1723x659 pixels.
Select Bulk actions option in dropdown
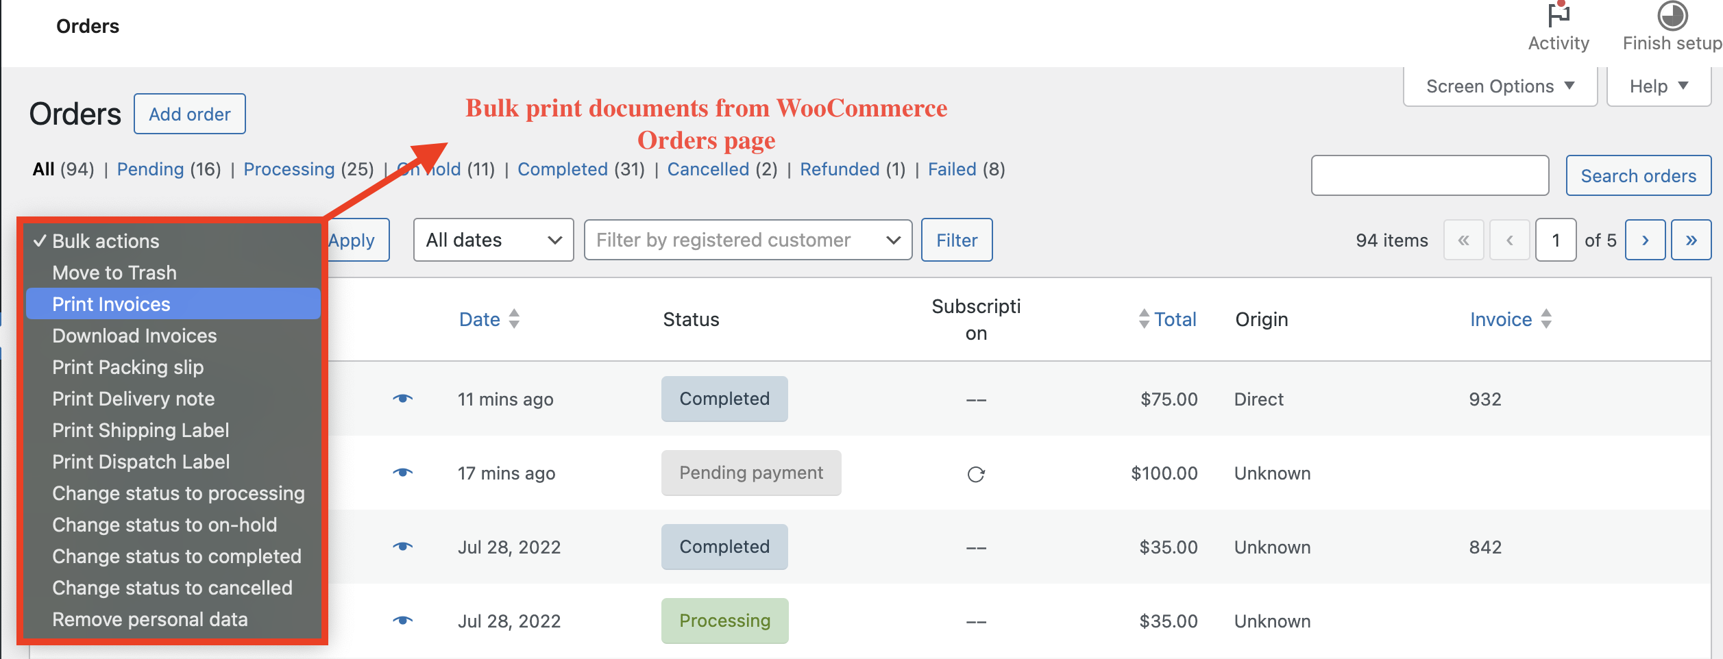pyautogui.click(x=173, y=241)
